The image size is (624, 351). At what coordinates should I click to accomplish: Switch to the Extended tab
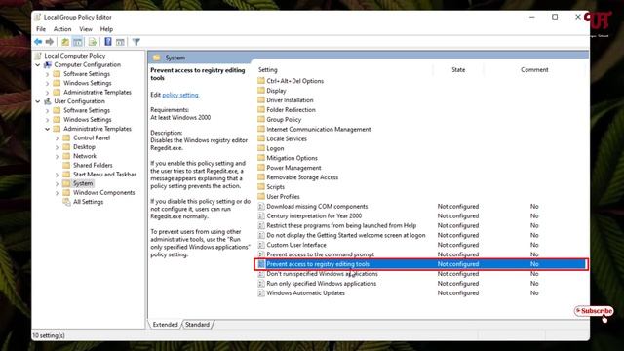[x=165, y=325]
